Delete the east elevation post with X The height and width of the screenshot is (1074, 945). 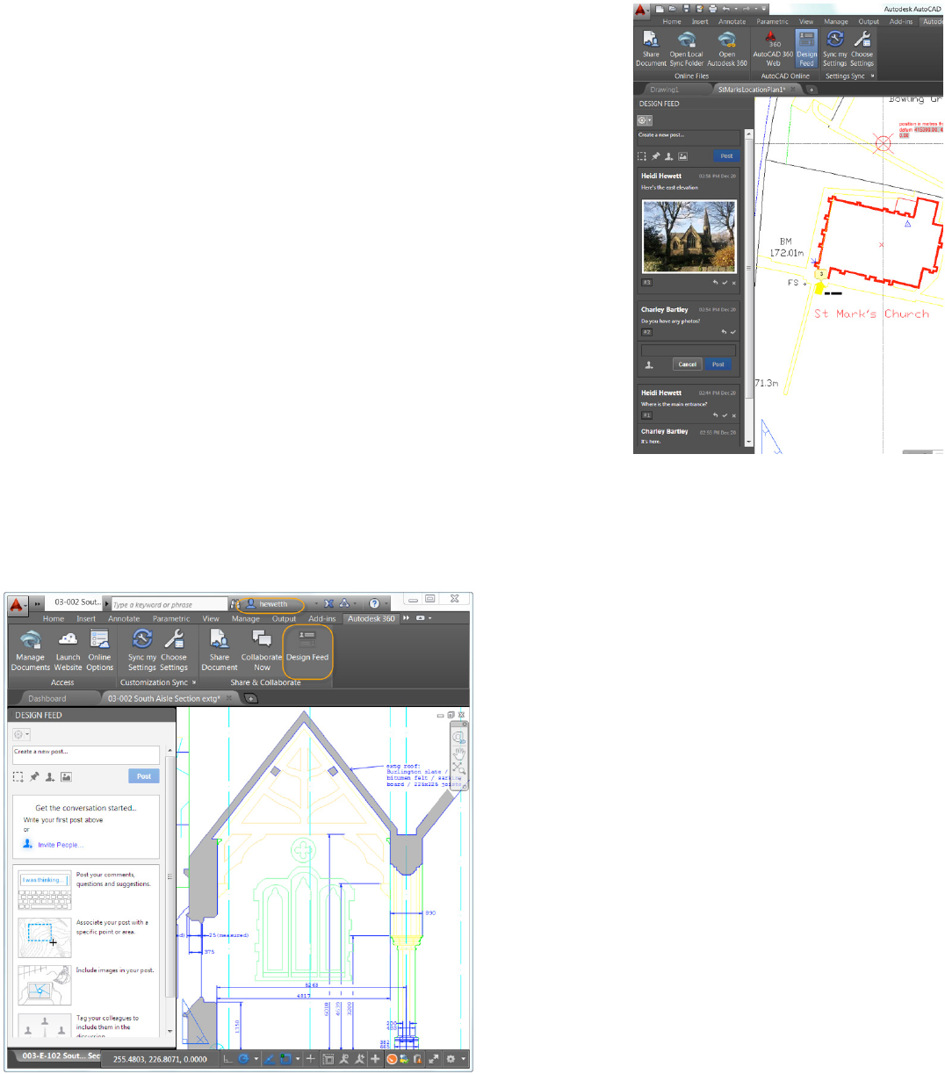pyautogui.click(x=734, y=283)
